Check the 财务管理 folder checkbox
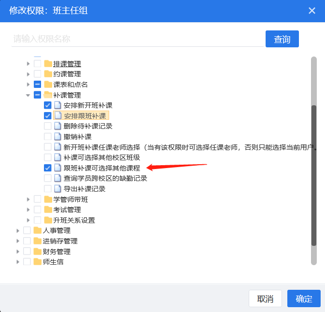 click(x=27, y=252)
